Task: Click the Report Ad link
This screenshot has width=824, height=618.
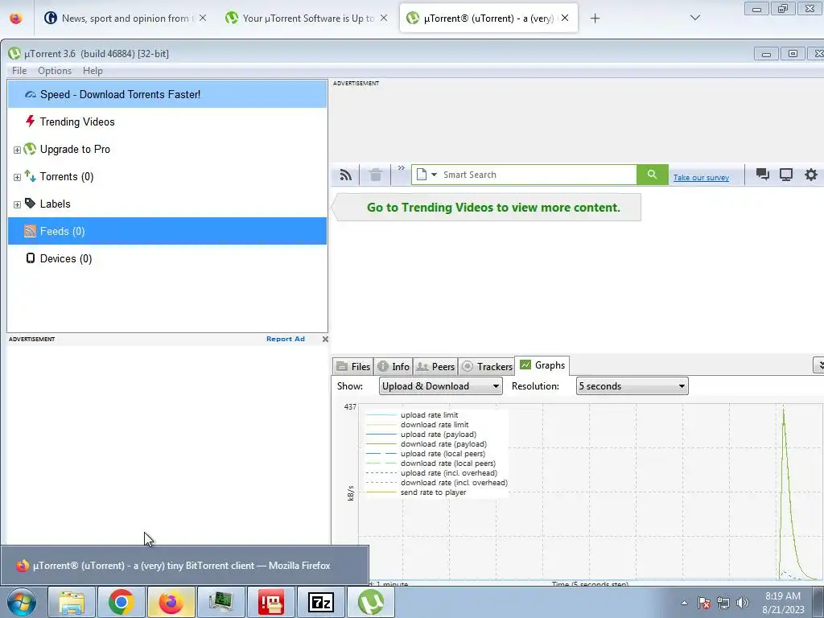Action: pos(286,339)
